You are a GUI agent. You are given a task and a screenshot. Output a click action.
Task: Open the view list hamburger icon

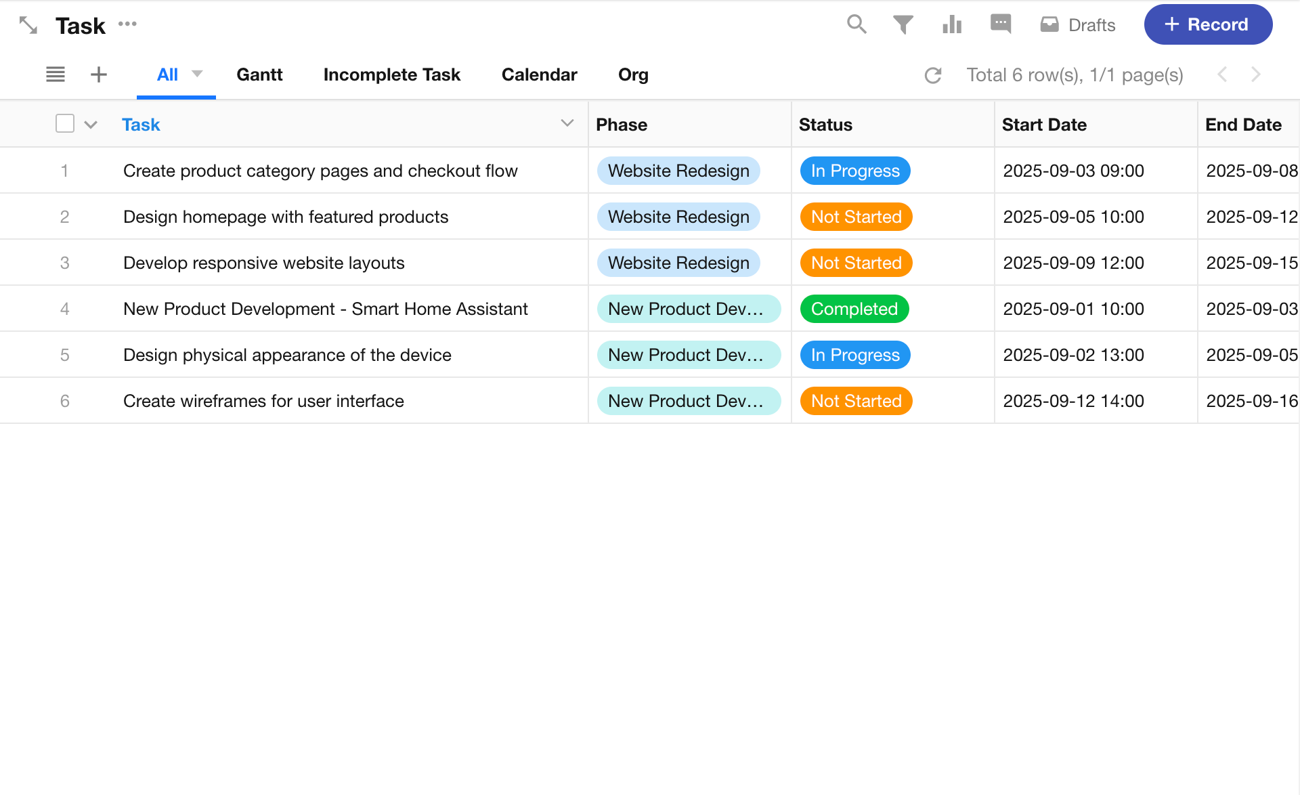point(56,74)
